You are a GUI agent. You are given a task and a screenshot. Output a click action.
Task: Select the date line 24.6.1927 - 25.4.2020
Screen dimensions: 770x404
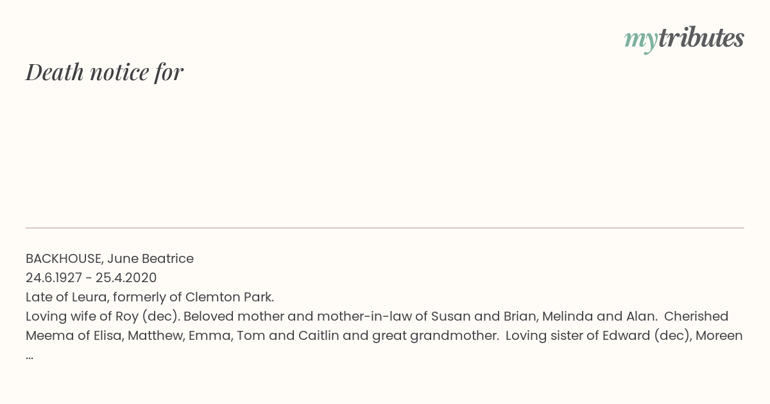[91, 278]
